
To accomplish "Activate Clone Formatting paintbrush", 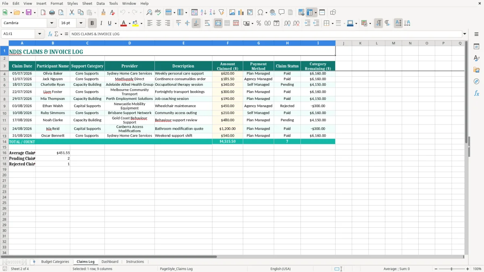I will [104, 12].
